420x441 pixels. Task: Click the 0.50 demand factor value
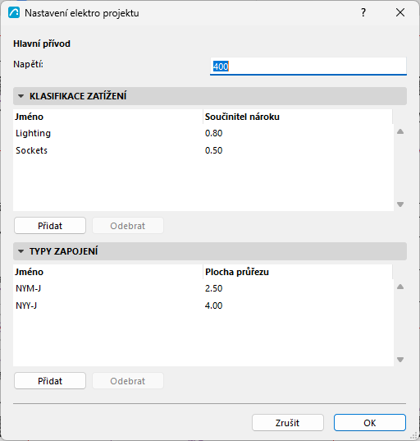coord(214,150)
